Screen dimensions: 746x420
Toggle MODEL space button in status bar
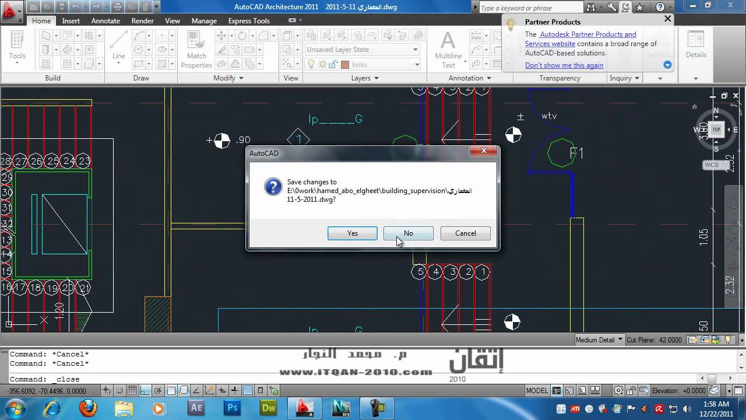pos(537,391)
